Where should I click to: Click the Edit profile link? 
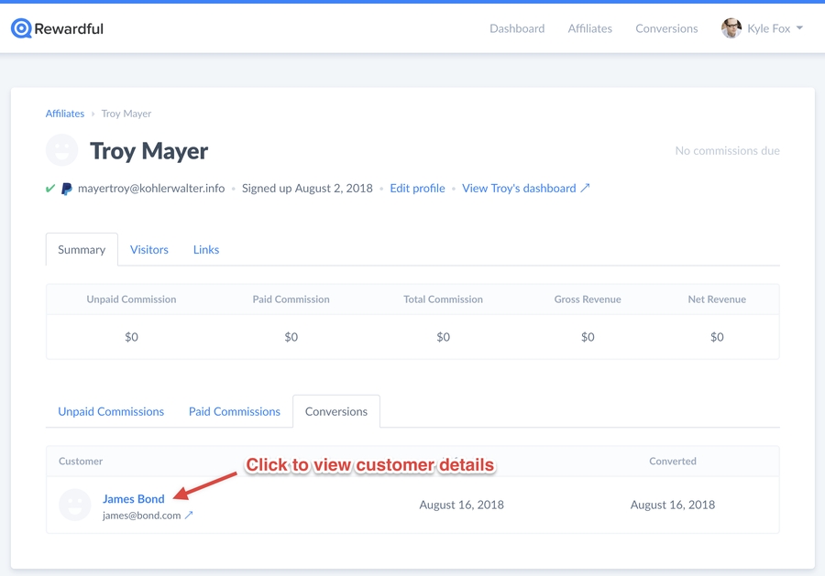click(417, 188)
